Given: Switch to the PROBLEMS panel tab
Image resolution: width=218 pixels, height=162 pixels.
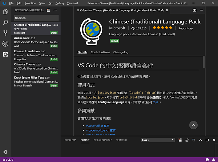Looking at the screenshot, I should pos(70,140).
